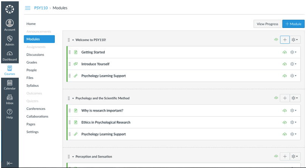Open the Introduce Yourself discussion link

95,64
